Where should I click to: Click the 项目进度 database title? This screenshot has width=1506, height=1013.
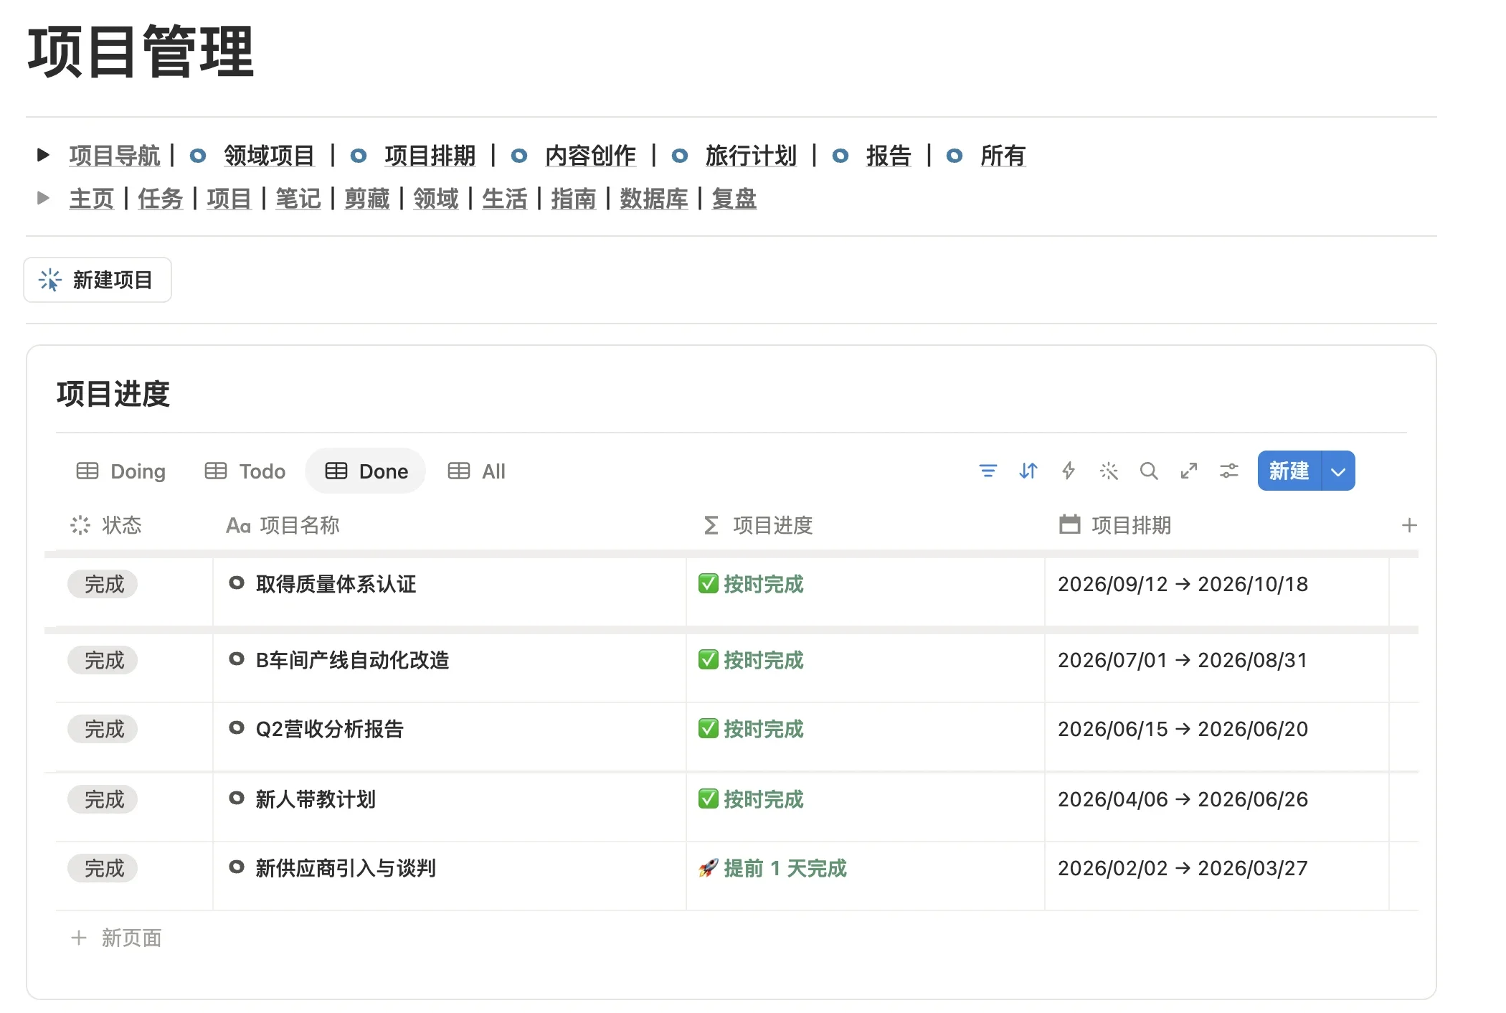click(x=113, y=394)
